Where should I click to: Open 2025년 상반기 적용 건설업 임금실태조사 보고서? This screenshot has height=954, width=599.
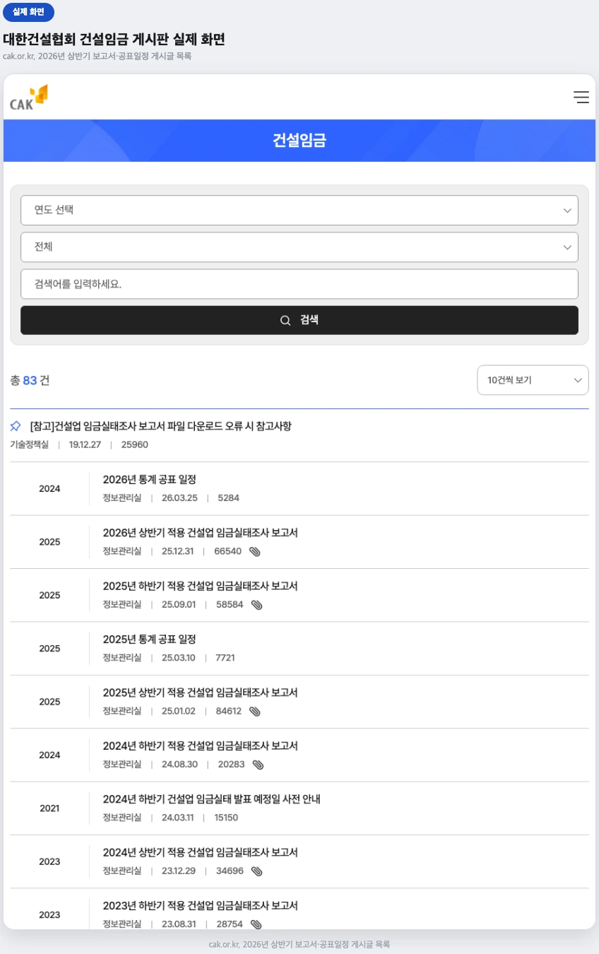(201, 693)
